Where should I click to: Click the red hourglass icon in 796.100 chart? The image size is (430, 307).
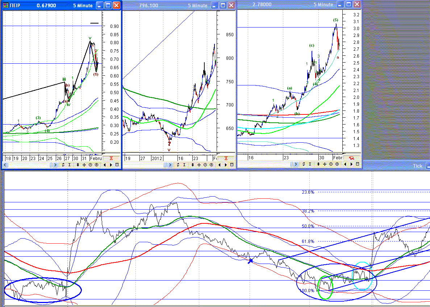click(x=226, y=158)
